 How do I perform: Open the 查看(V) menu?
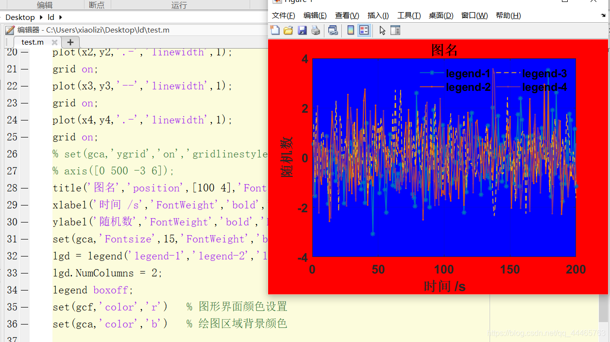point(347,16)
